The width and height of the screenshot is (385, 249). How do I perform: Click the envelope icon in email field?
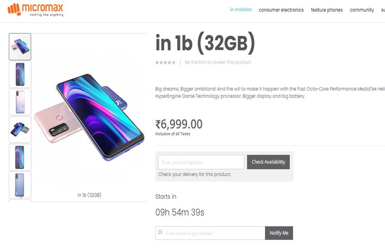click(x=159, y=232)
